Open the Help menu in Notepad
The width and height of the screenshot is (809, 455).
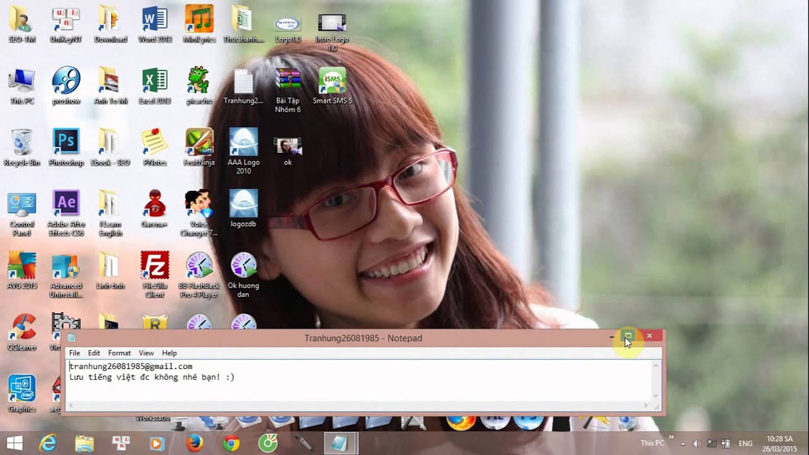[169, 353]
